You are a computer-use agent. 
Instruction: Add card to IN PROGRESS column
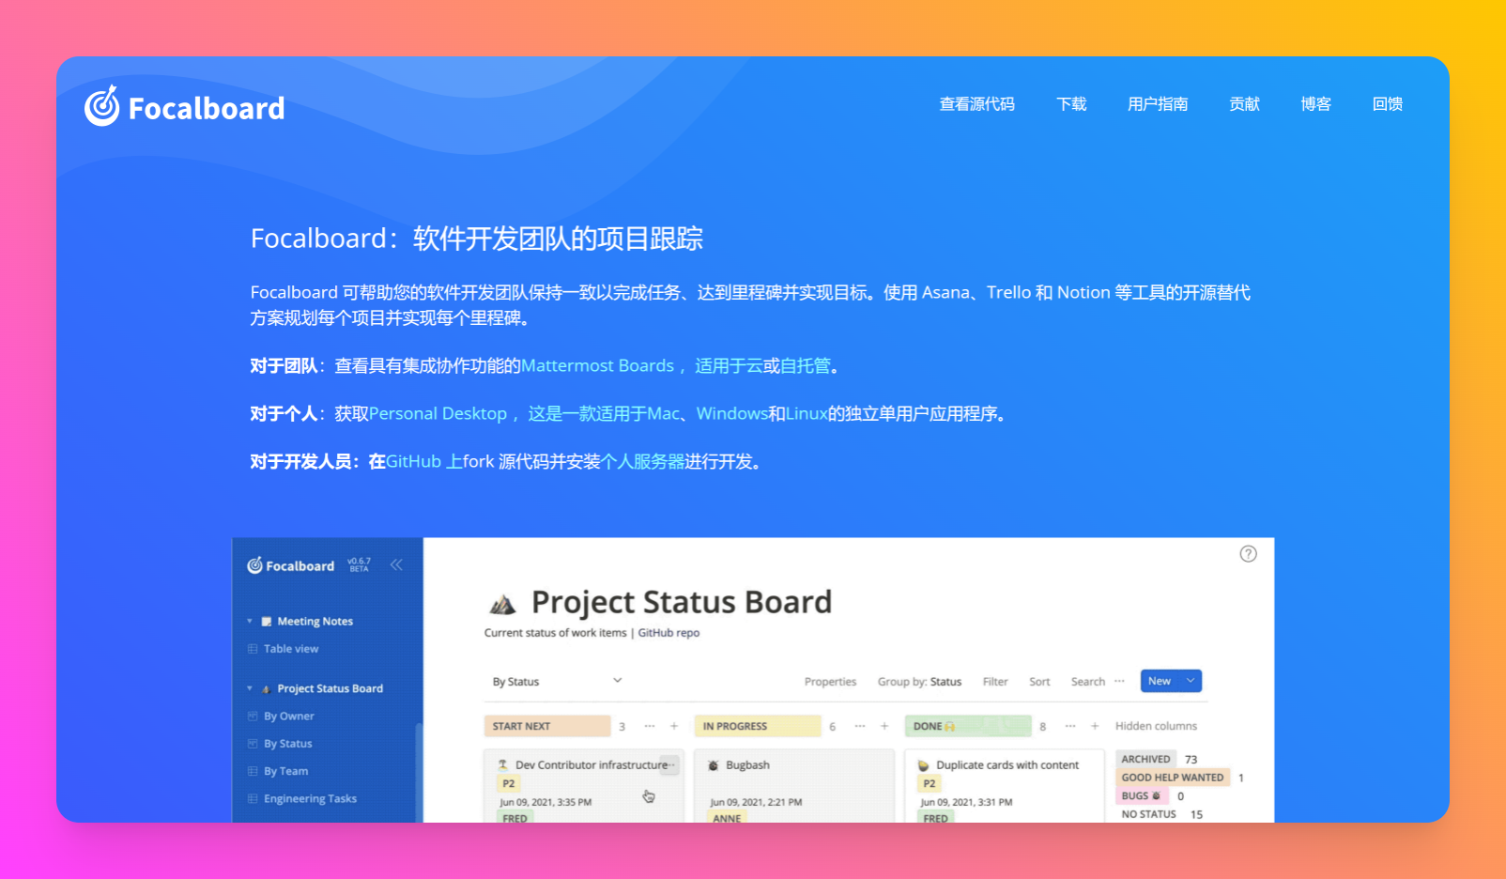pyautogui.click(x=884, y=726)
